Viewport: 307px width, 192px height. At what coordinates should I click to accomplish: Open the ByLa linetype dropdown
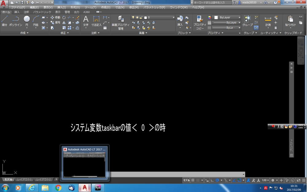pyautogui.click(x=227, y=28)
